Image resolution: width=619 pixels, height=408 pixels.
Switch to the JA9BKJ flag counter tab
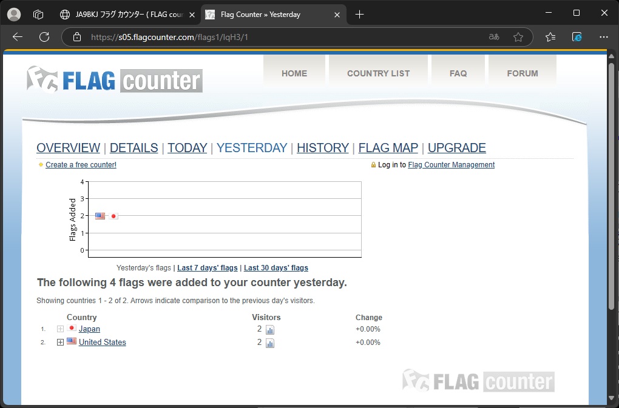pos(127,15)
